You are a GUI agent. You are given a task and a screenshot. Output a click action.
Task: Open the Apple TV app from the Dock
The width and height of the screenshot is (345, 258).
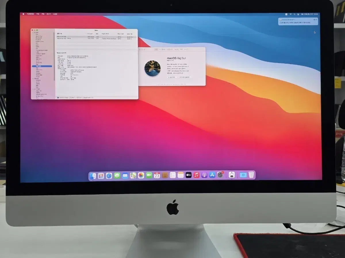188,175
